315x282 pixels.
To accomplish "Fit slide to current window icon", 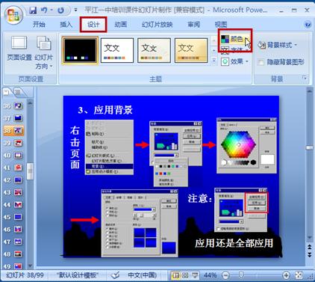I will coord(299,275).
